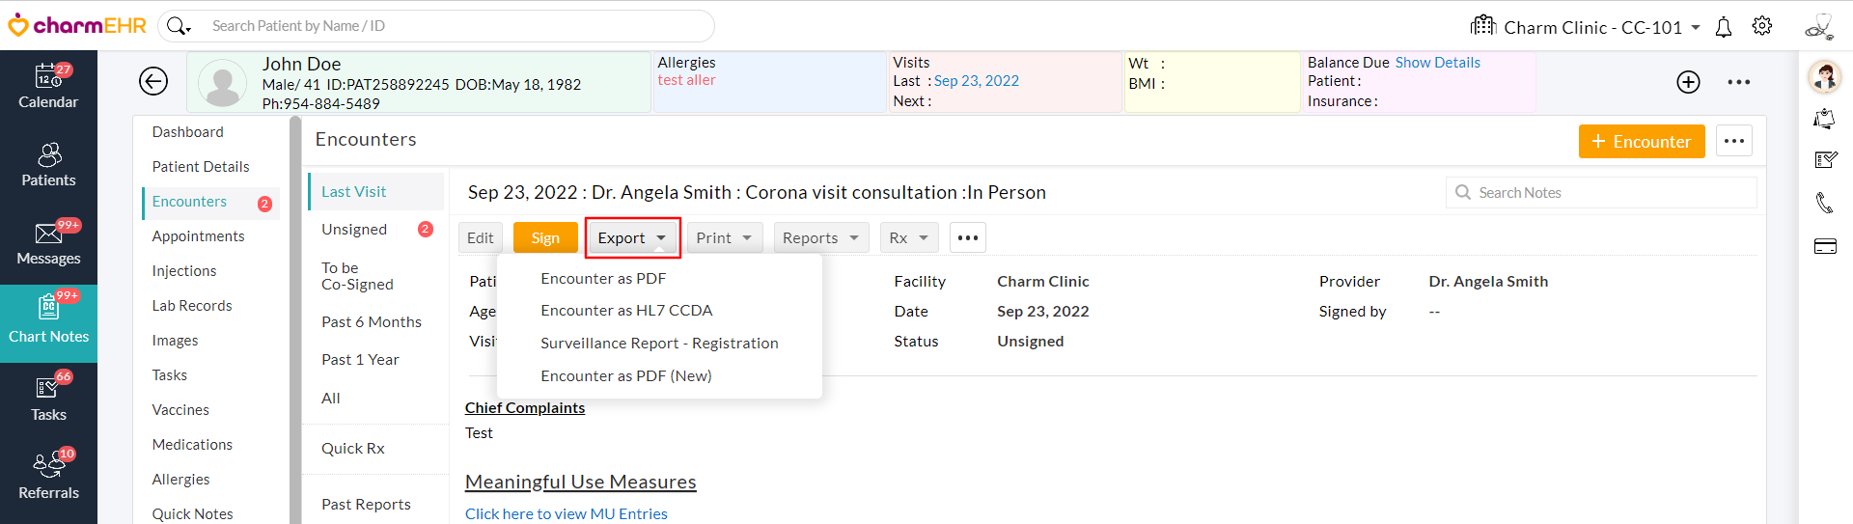This screenshot has width=1853, height=524.
Task: Expand the Reports dropdown
Action: coord(821,238)
